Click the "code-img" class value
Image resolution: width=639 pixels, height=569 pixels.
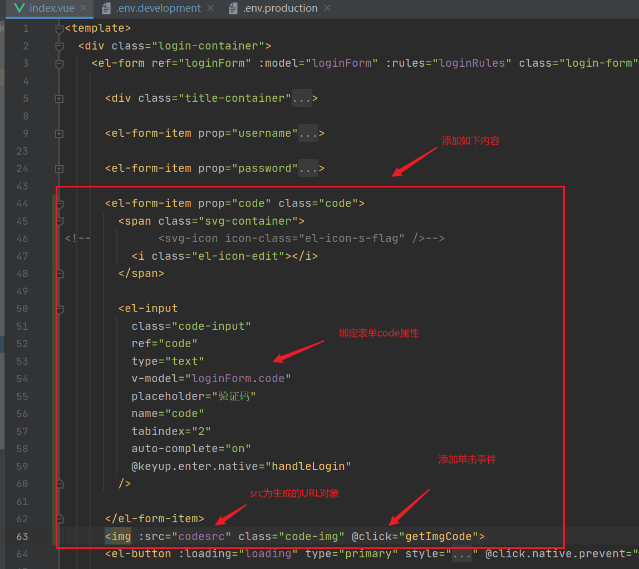click(x=311, y=536)
